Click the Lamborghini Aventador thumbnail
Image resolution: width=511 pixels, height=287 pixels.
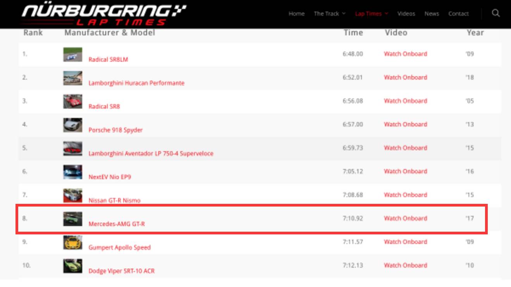tap(73, 149)
